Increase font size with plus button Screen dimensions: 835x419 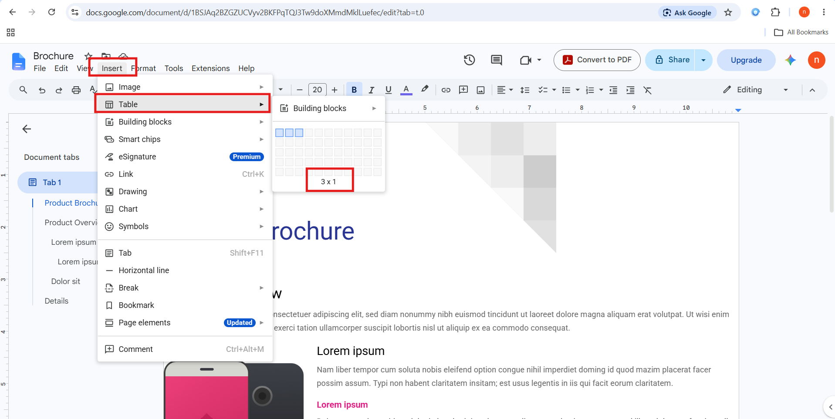coord(335,90)
